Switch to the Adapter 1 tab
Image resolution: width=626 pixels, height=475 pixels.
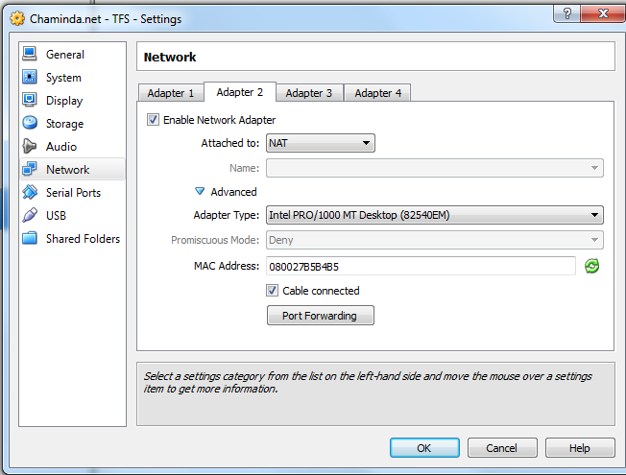(x=171, y=93)
